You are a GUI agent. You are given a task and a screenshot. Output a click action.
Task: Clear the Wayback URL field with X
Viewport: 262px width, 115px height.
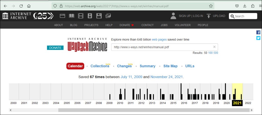tap(214, 47)
